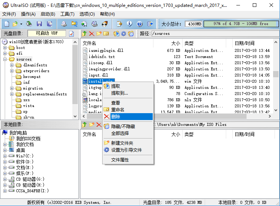Open the 工具(T) menu

(x=67, y=14)
